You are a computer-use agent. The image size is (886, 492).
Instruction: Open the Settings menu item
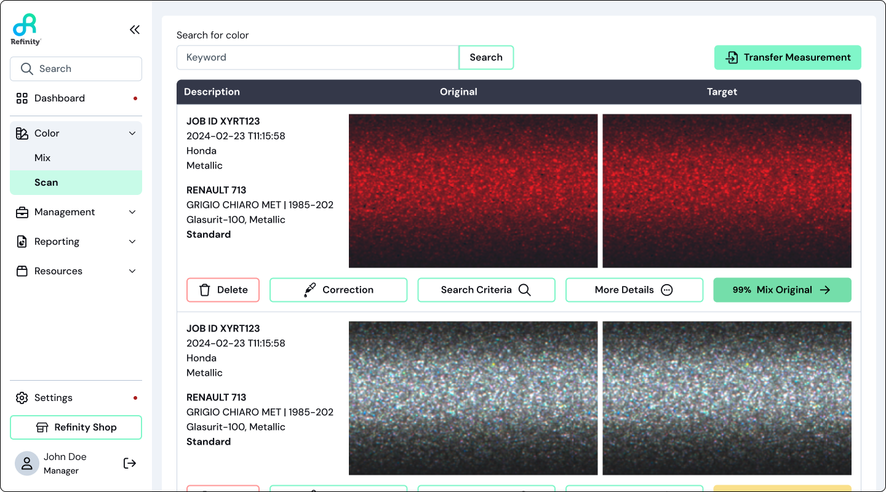(76, 398)
